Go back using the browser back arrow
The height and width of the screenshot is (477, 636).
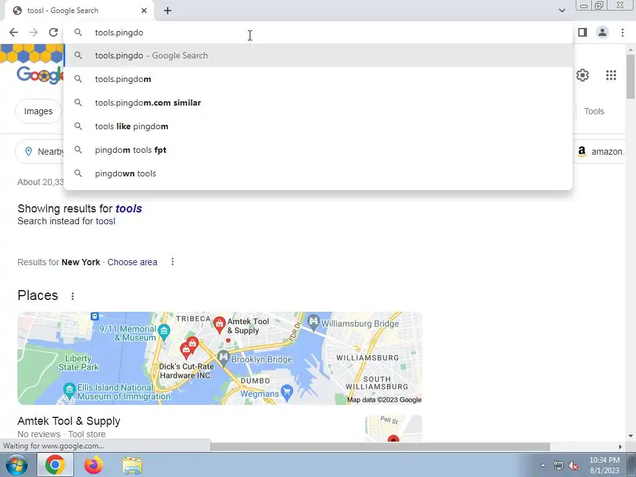pyautogui.click(x=14, y=32)
